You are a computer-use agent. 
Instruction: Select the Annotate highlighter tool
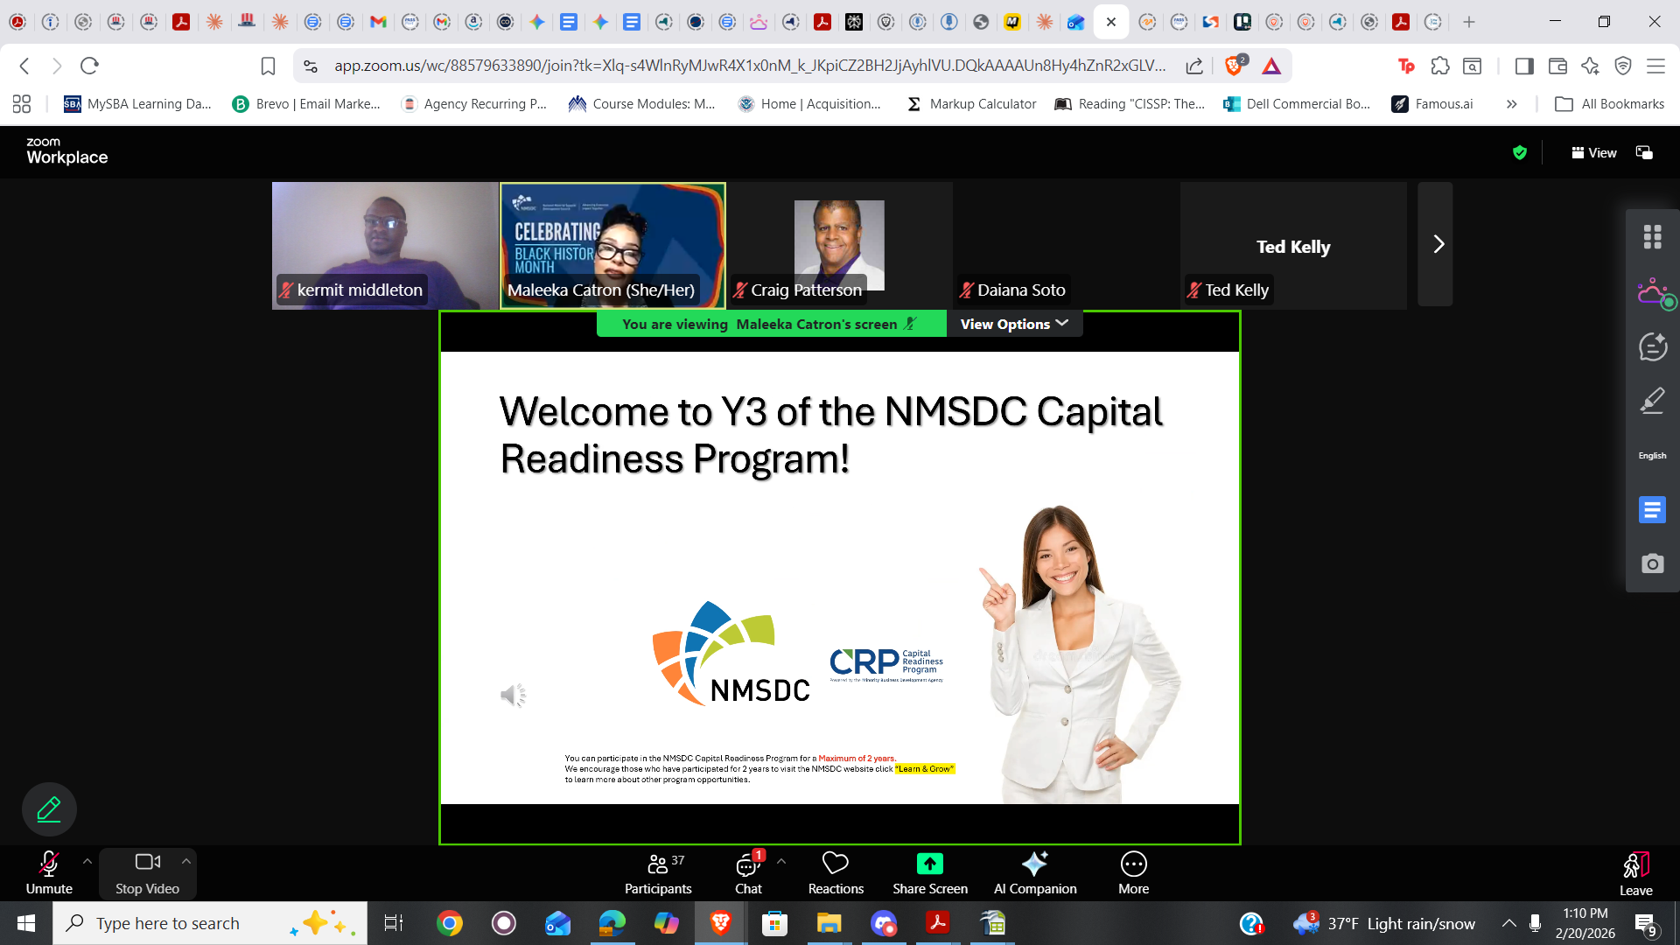(x=1652, y=401)
